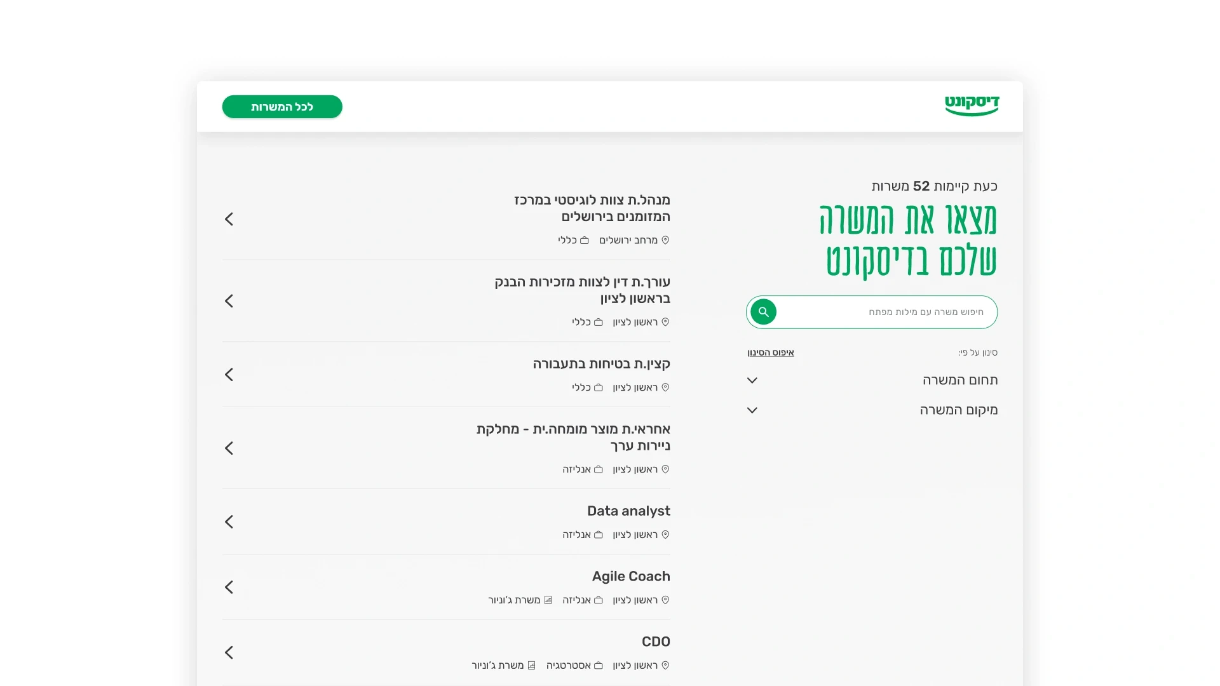Click the search magnifier icon in the search bar

tap(763, 312)
